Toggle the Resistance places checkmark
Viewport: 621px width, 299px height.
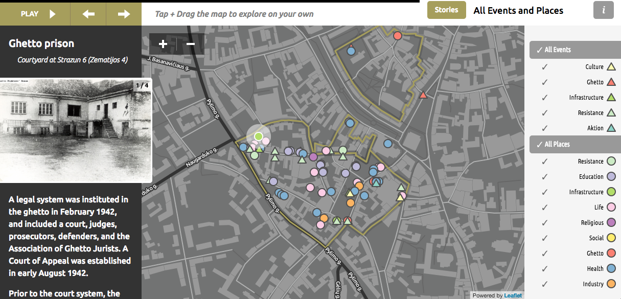point(545,162)
